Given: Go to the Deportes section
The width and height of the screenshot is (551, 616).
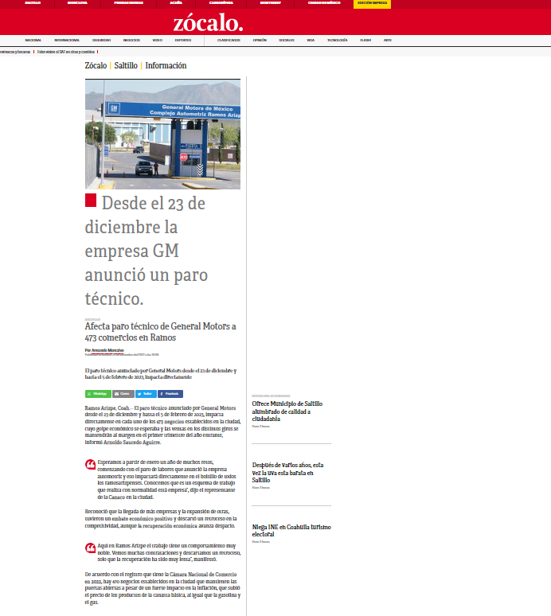Looking at the screenshot, I should coord(183,40).
